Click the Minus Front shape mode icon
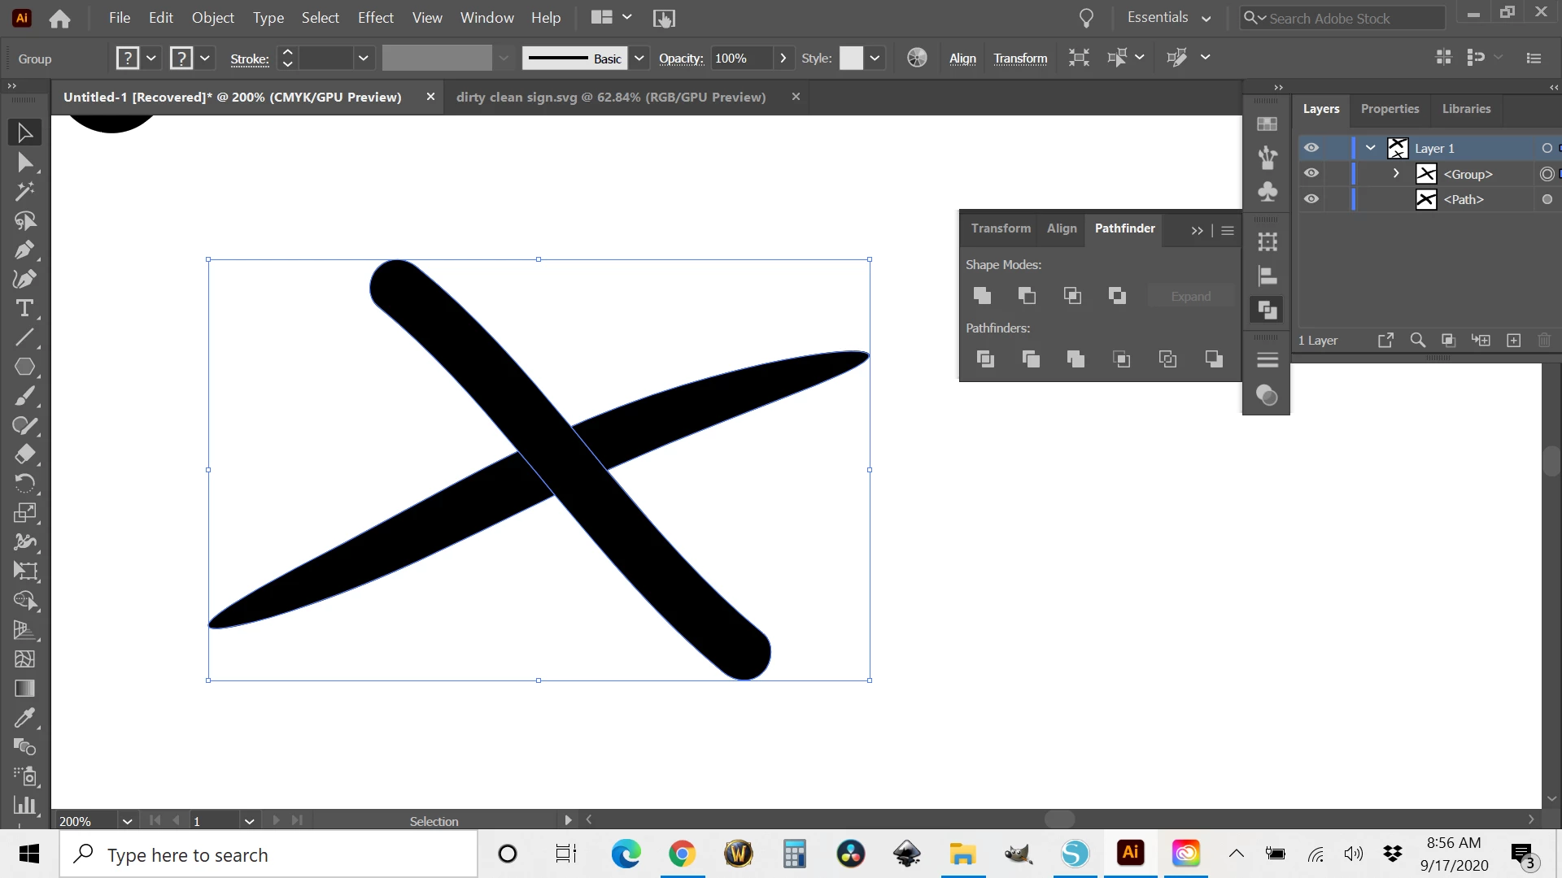Viewport: 1562px width, 878px height. (x=1027, y=296)
